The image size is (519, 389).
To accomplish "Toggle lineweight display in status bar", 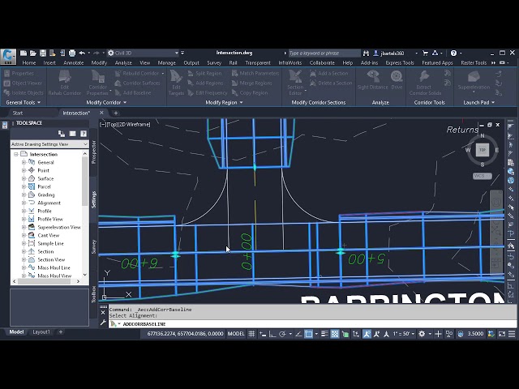I will coord(324,334).
